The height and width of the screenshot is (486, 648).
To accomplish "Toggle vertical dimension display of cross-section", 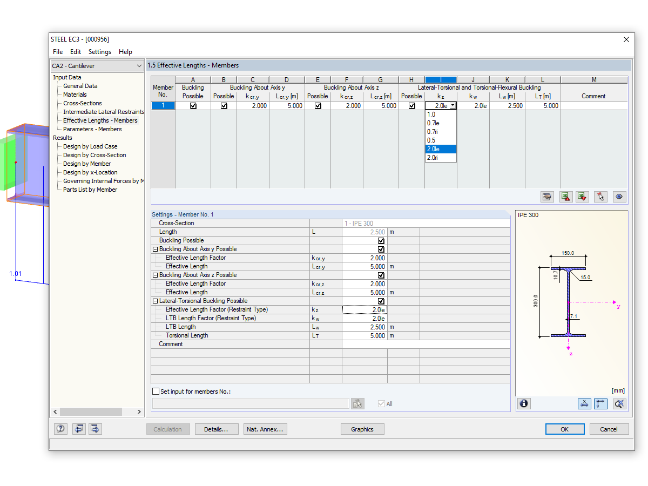I will tap(600, 403).
